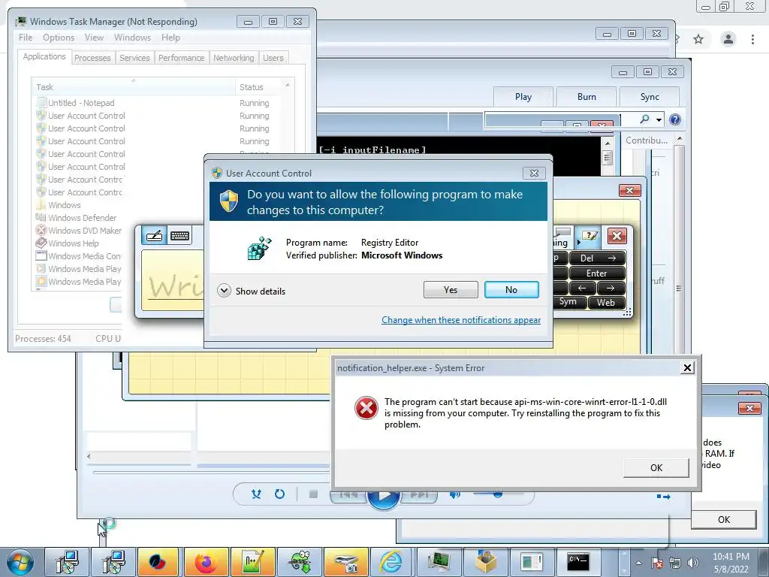Viewport: 769px width, 577px height.
Task: Click No in User Account Control
Action: click(511, 289)
